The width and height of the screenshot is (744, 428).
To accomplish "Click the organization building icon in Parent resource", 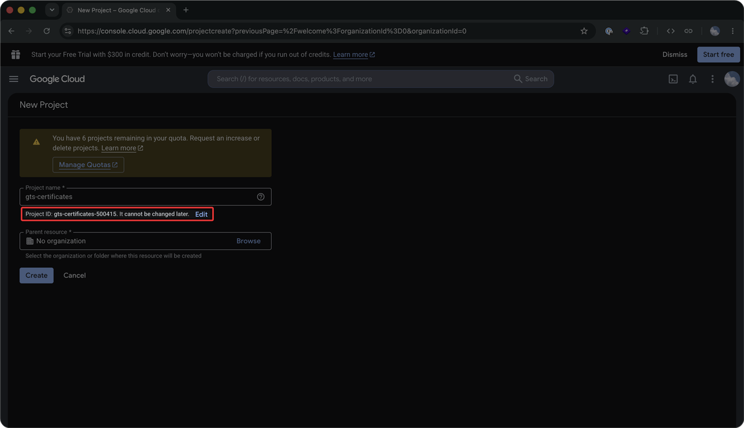I will tap(30, 241).
